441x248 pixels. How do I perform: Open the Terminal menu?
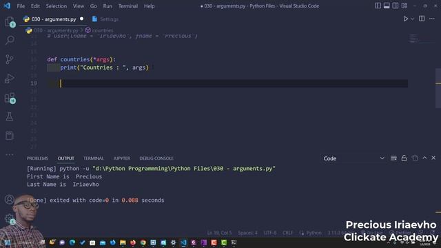pos(128,6)
